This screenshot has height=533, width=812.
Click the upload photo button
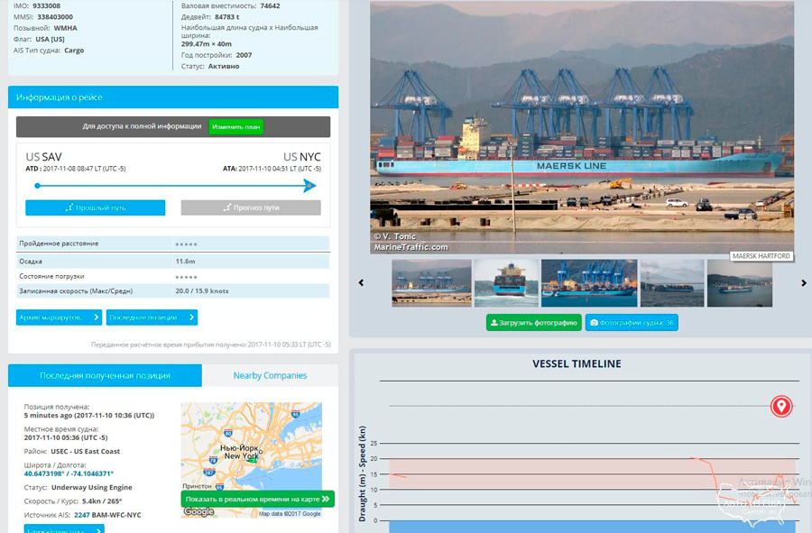coord(533,322)
